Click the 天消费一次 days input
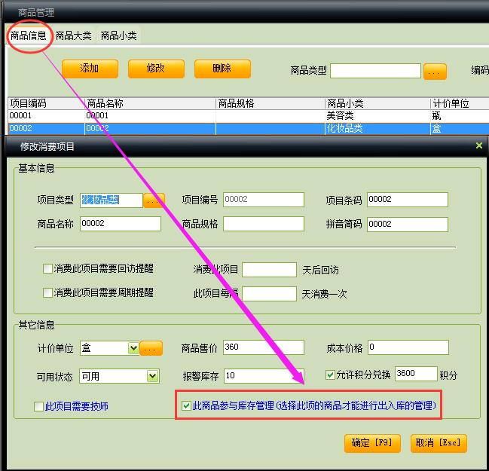This screenshot has height=471, width=489. pyautogui.click(x=269, y=294)
